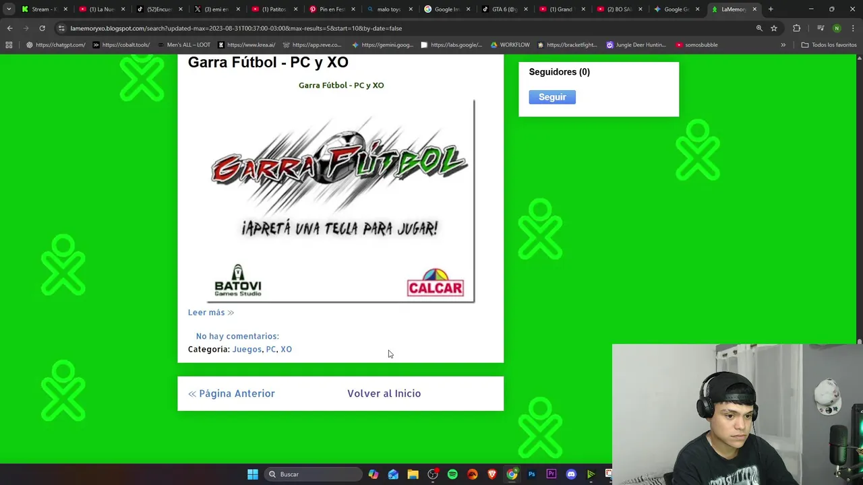Open OBS Studio from the taskbar
The width and height of the screenshot is (863, 485).
point(433,474)
